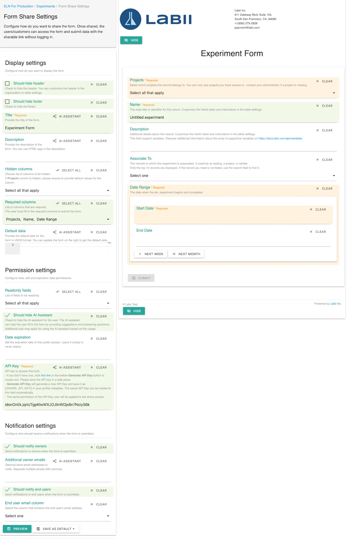Click the X icon to clear Associate To

tap(317, 160)
